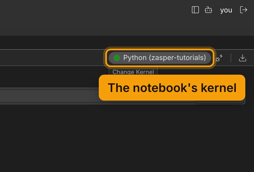Click the kernel plug connection icon
Viewport: 254px width, 172px height.
pos(219,58)
